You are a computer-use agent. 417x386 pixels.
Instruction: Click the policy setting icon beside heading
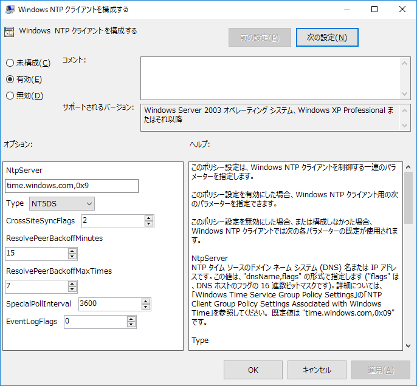click(9, 32)
